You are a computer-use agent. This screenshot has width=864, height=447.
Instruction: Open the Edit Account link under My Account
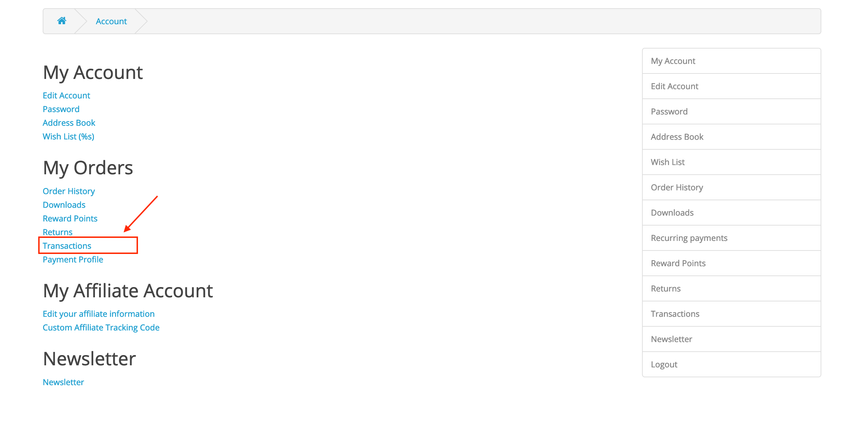(66, 95)
